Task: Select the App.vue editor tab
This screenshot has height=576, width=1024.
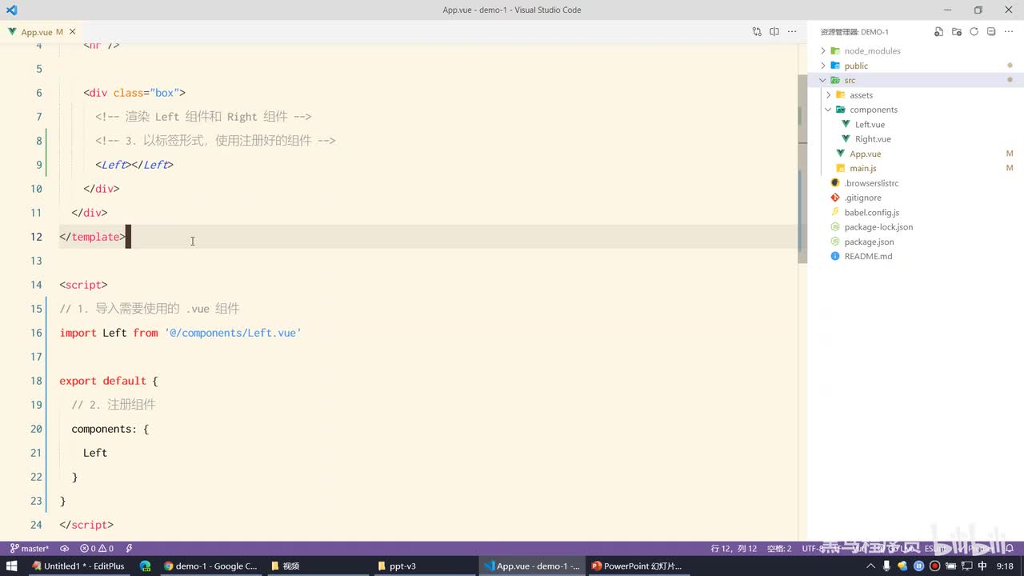Action: [x=42, y=32]
